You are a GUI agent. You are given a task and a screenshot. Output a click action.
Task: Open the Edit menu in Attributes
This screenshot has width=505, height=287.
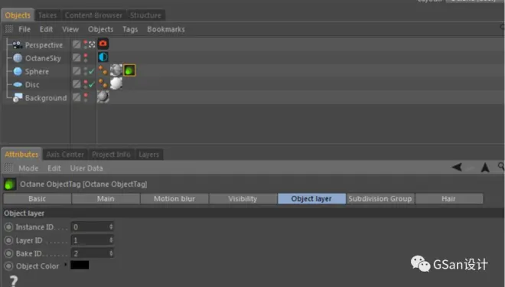tap(54, 168)
